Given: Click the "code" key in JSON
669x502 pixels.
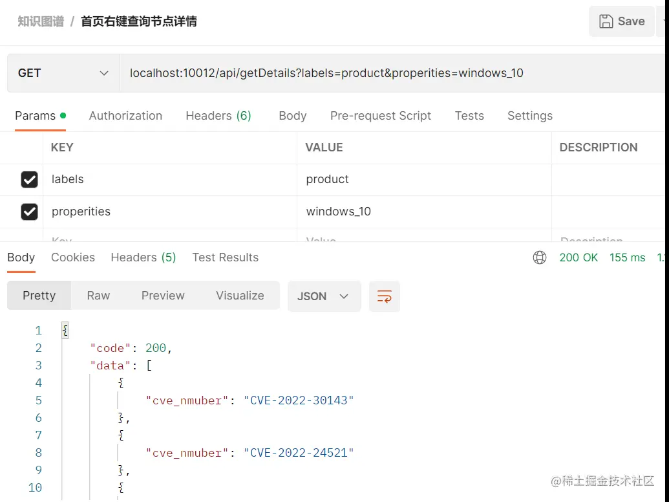Looking at the screenshot, I should tap(110, 348).
